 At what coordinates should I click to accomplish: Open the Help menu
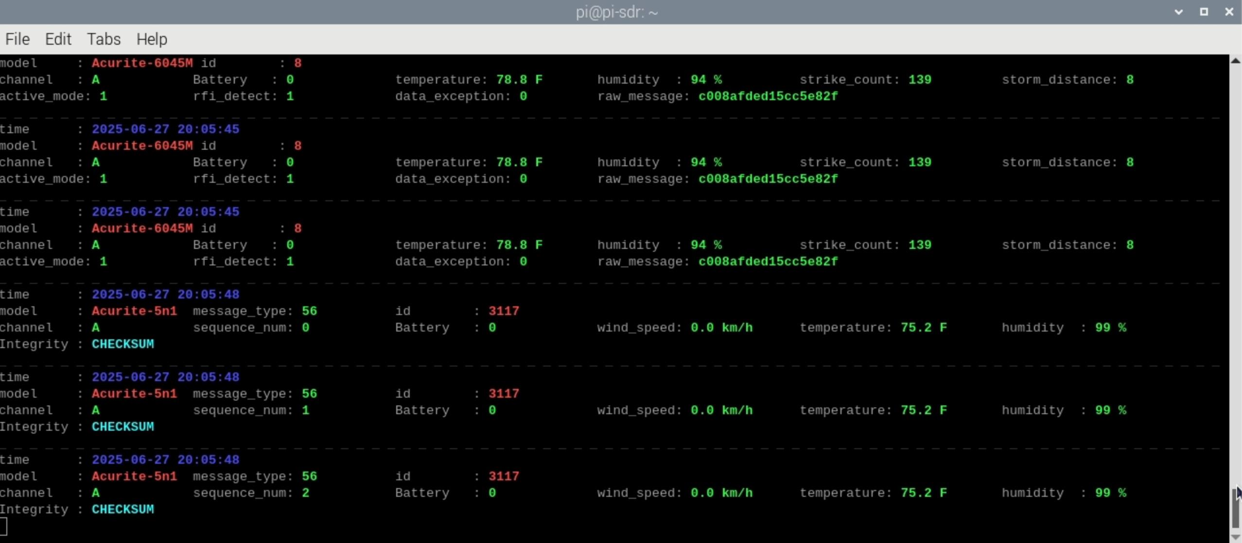tap(152, 39)
